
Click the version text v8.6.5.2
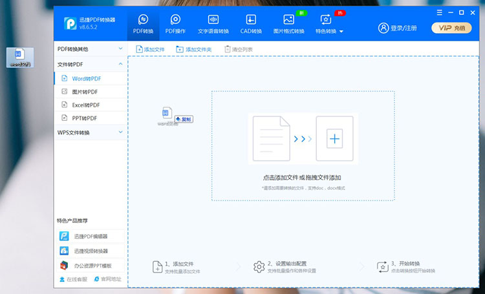click(x=89, y=27)
